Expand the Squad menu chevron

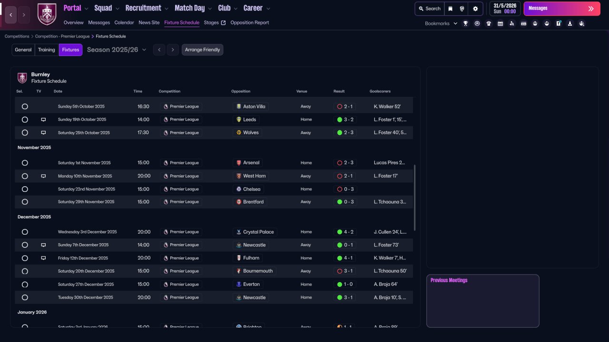click(x=117, y=9)
